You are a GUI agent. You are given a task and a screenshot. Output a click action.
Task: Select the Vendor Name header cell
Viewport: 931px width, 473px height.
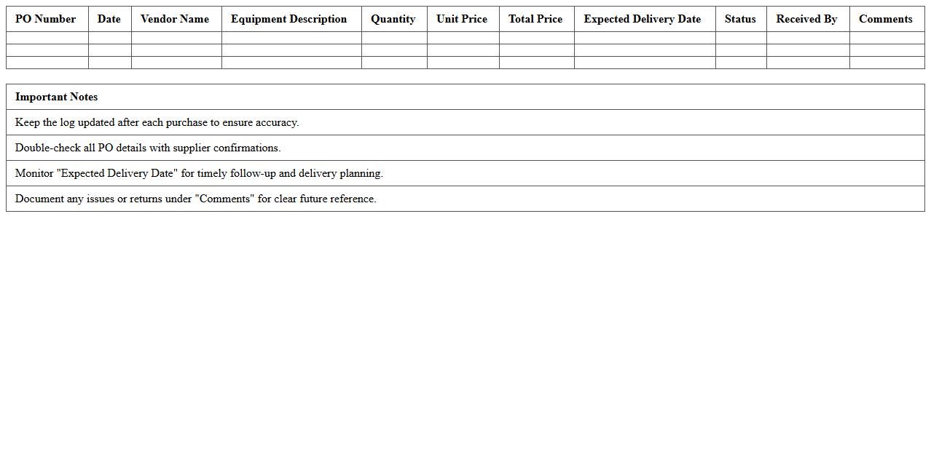click(175, 19)
